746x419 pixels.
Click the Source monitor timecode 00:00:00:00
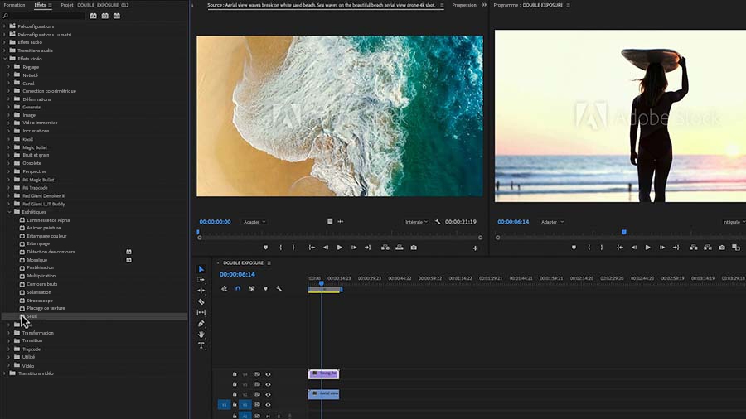point(215,222)
